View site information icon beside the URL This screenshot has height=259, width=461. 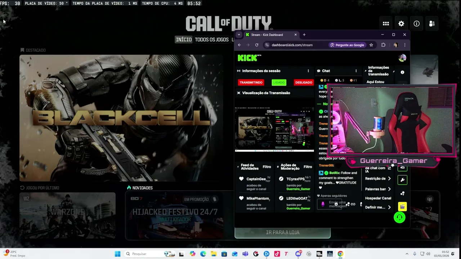click(x=267, y=45)
